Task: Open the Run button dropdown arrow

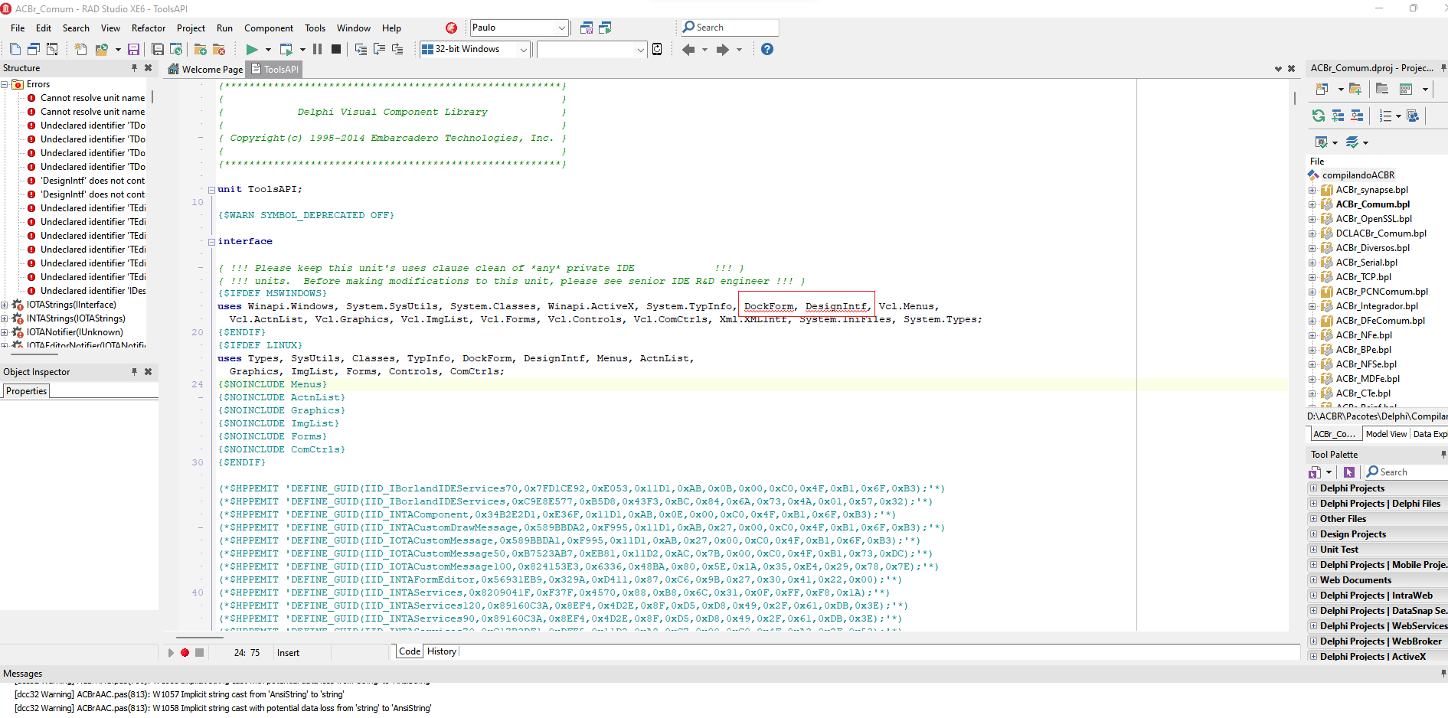Action: point(268,50)
